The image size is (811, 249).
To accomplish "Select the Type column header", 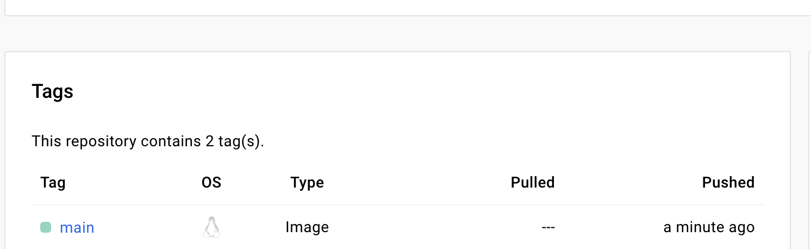I will [x=307, y=182].
